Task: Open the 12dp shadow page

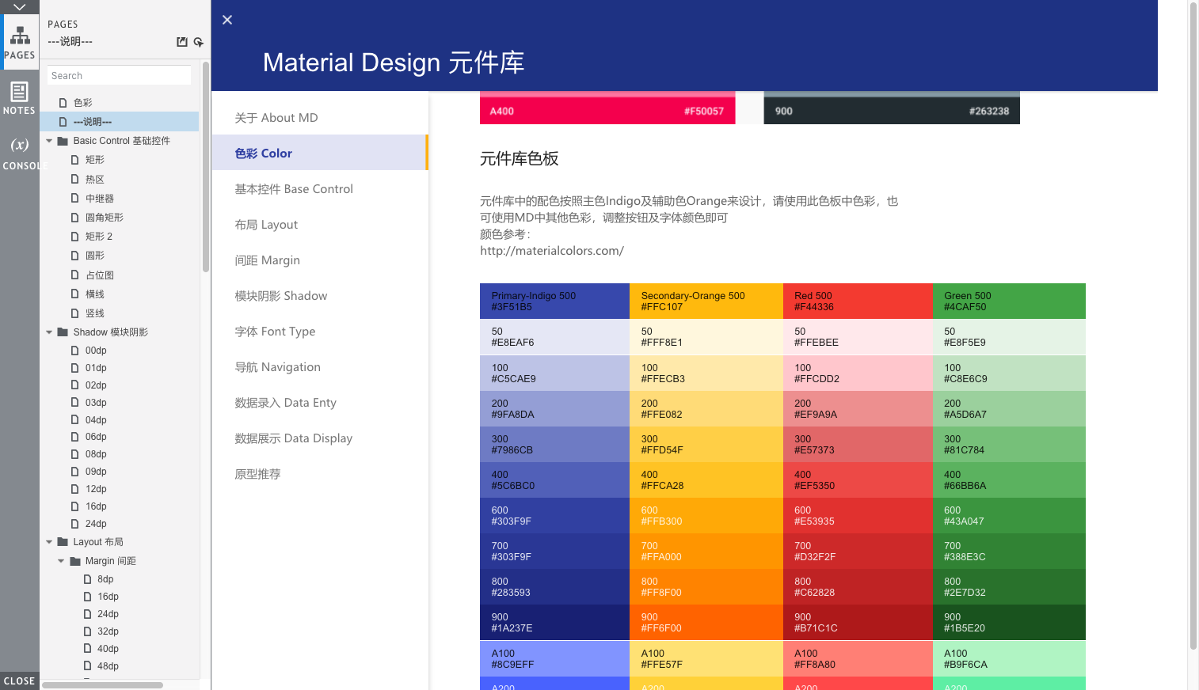Action: pyautogui.click(x=96, y=489)
